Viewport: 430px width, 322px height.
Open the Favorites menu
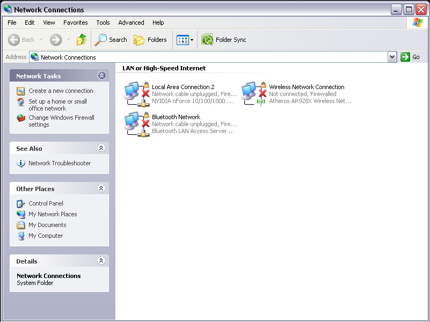click(x=75, y=23)
